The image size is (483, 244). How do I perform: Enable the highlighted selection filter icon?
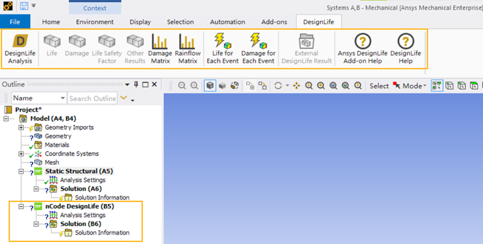point(437,86)
